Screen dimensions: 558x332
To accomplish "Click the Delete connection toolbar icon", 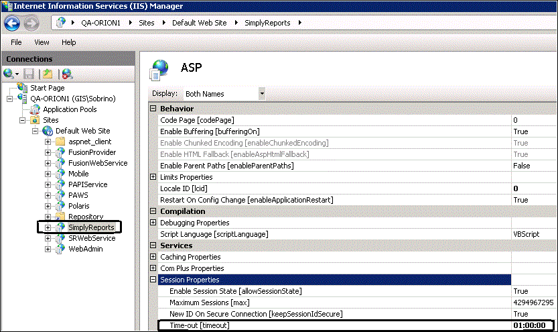I will 67,73.
